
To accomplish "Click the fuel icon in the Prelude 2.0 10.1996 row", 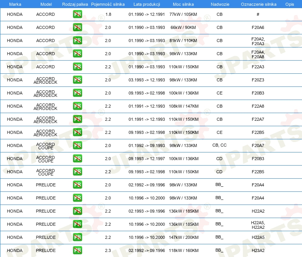I will tap(77, 198).
